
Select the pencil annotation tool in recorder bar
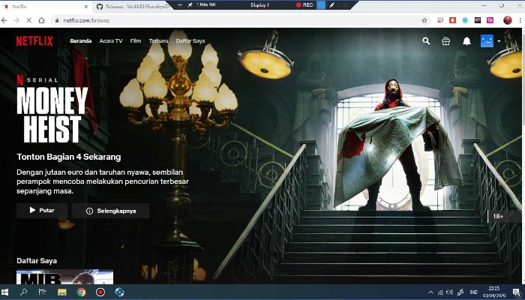tap(331, 5)
